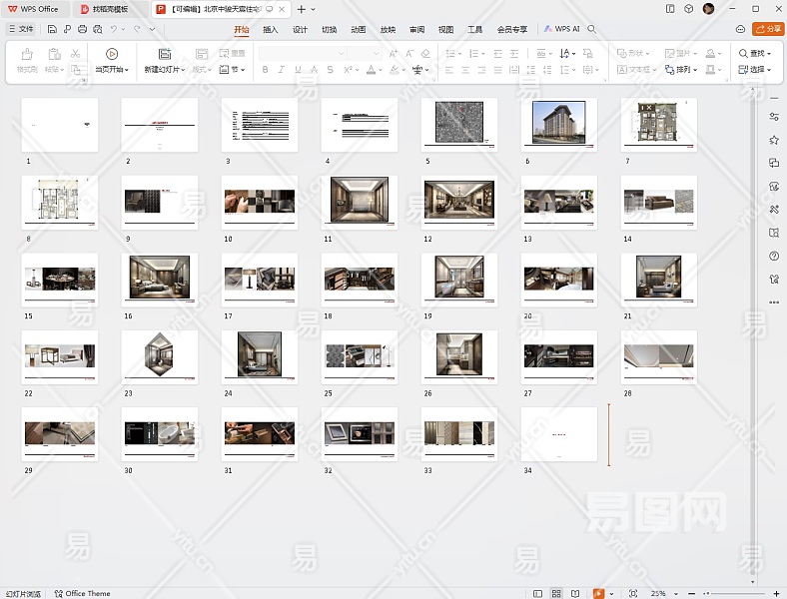Open the 插入 ribbon tab

271,29
